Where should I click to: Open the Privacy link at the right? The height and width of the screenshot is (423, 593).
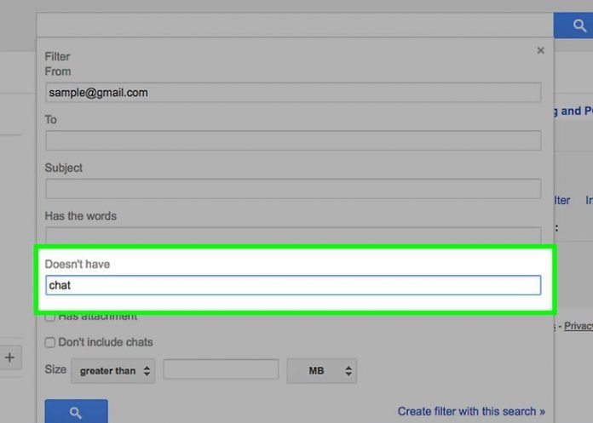pyautogui.click(x=578, y=326)
